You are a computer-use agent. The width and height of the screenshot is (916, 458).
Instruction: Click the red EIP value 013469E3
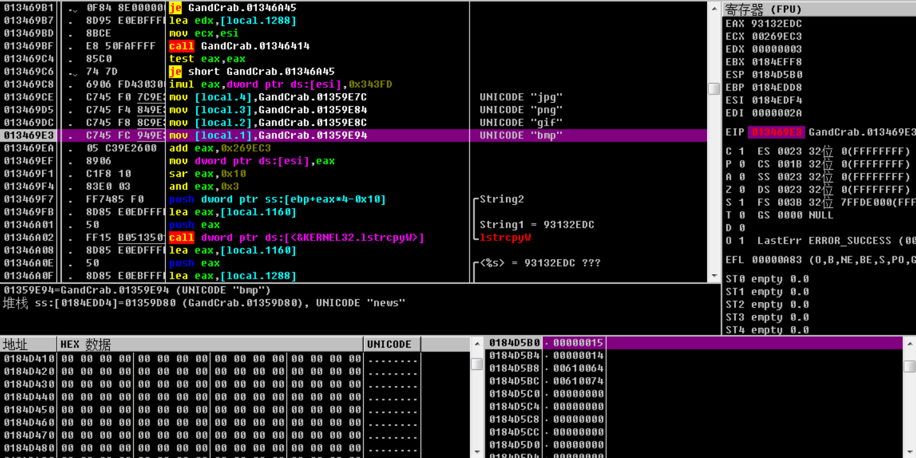pos(777,132)
